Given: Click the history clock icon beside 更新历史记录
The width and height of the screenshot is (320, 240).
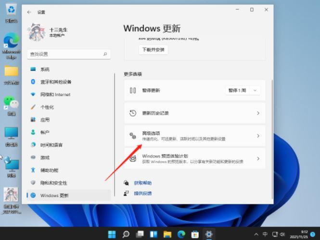Looking at the screenshot, I should click(x=133, y=113).
